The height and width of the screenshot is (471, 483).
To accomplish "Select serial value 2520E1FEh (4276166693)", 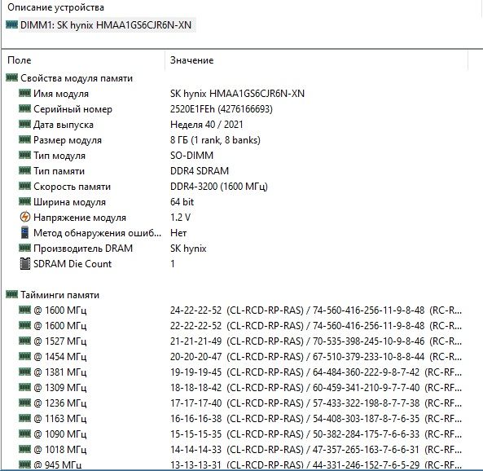I will (222, 109).
